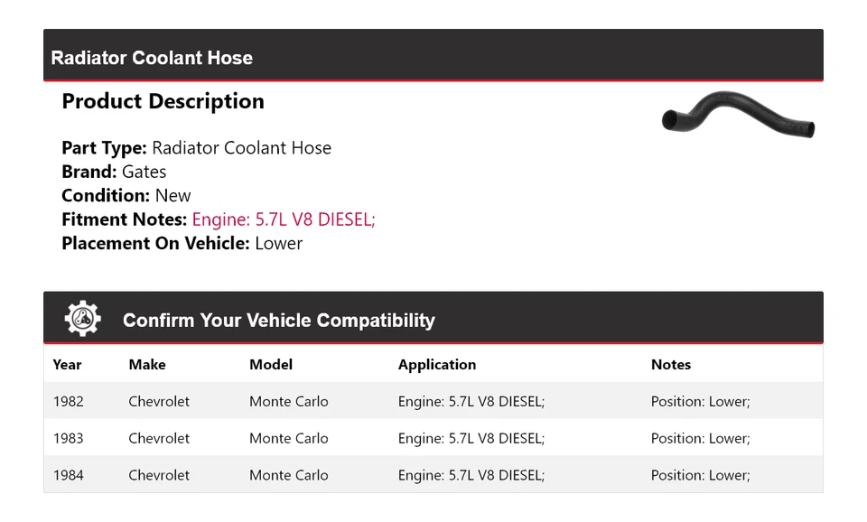The image size is (867, 522).
Task: Click Chevrolet in the 1984 row
Action: click(159, 476)
